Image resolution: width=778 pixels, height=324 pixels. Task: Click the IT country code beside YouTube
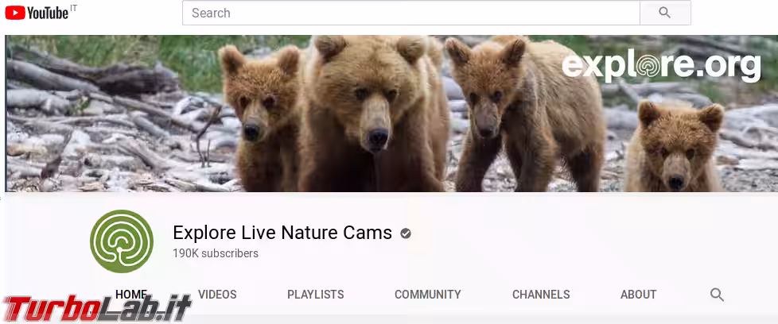[x=74, y=9]
